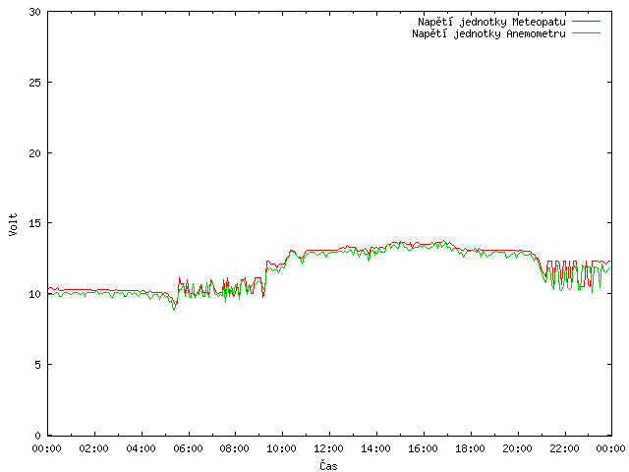Viewport: 629px width, 472px height.
Task: Click the x-axis label 12:00
Action: [x=328, y=448]
